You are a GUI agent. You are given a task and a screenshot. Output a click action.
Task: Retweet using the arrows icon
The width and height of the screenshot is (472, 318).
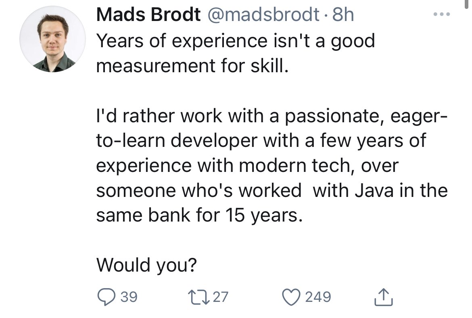click(x=200, y=297)
